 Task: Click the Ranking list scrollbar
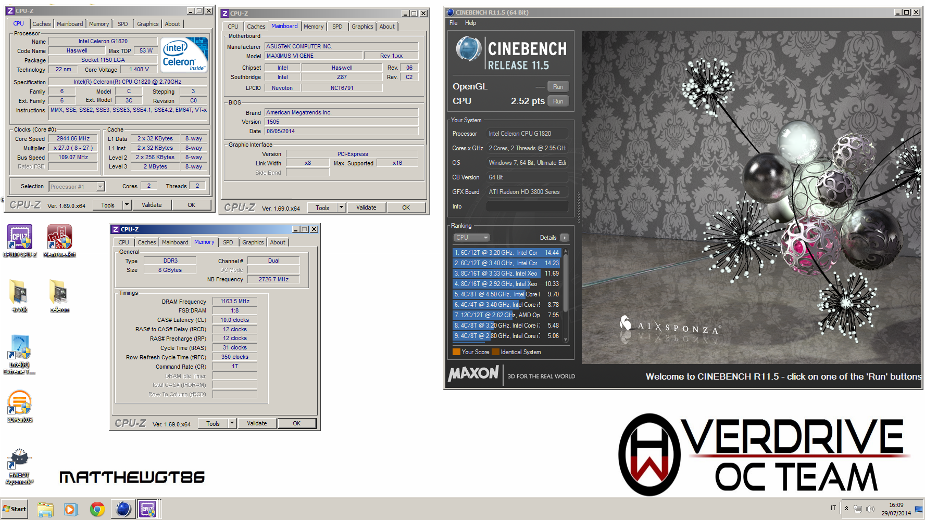click(x=566, y=294)
